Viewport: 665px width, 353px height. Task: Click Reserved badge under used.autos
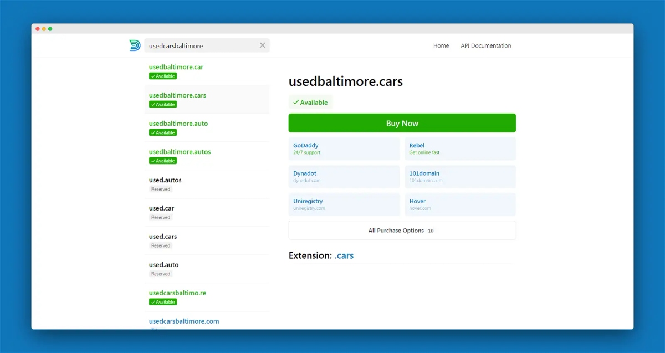(161, 189)
